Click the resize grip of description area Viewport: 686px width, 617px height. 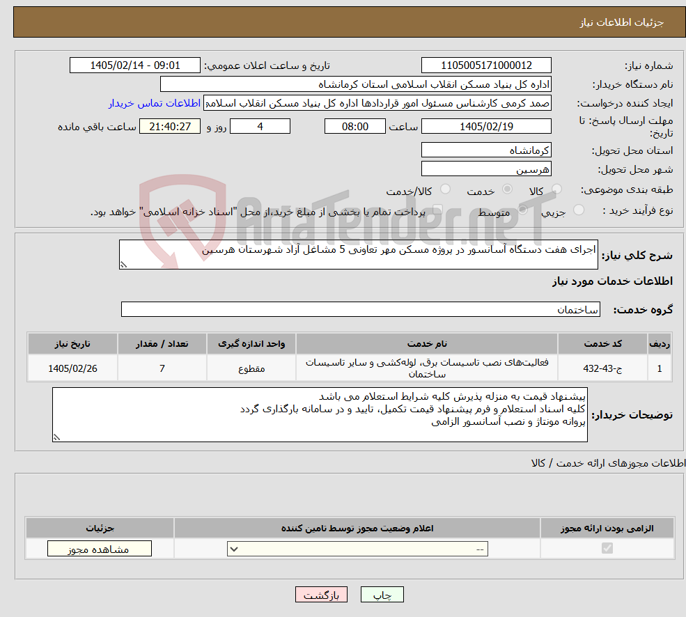pos(123,265)
